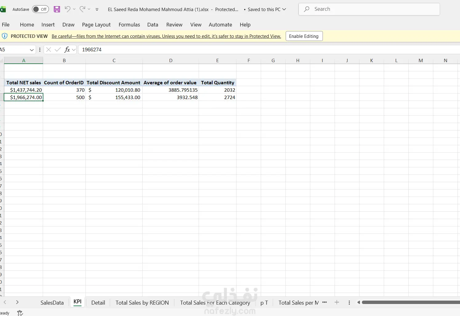Switch to Total Sales For Each Category sheet
This screenshot has height=316, width=460.
pyautogui.click(x=215, y=303)
